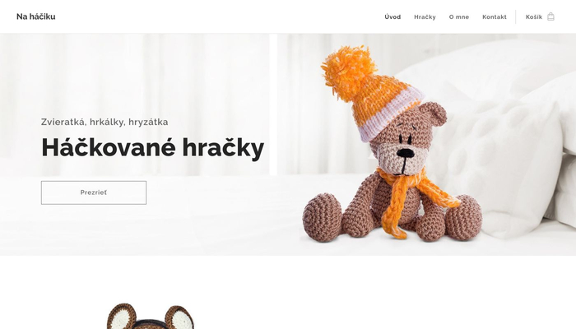Open the Kontakt page link
This screenshot has width=576, height=329.
tap(495, 17)
